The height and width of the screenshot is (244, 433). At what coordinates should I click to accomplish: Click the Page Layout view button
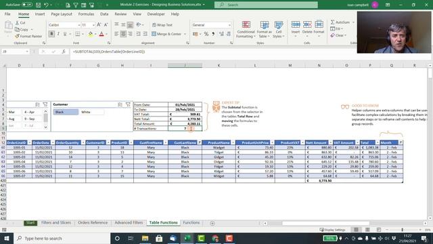pos(367,230)
